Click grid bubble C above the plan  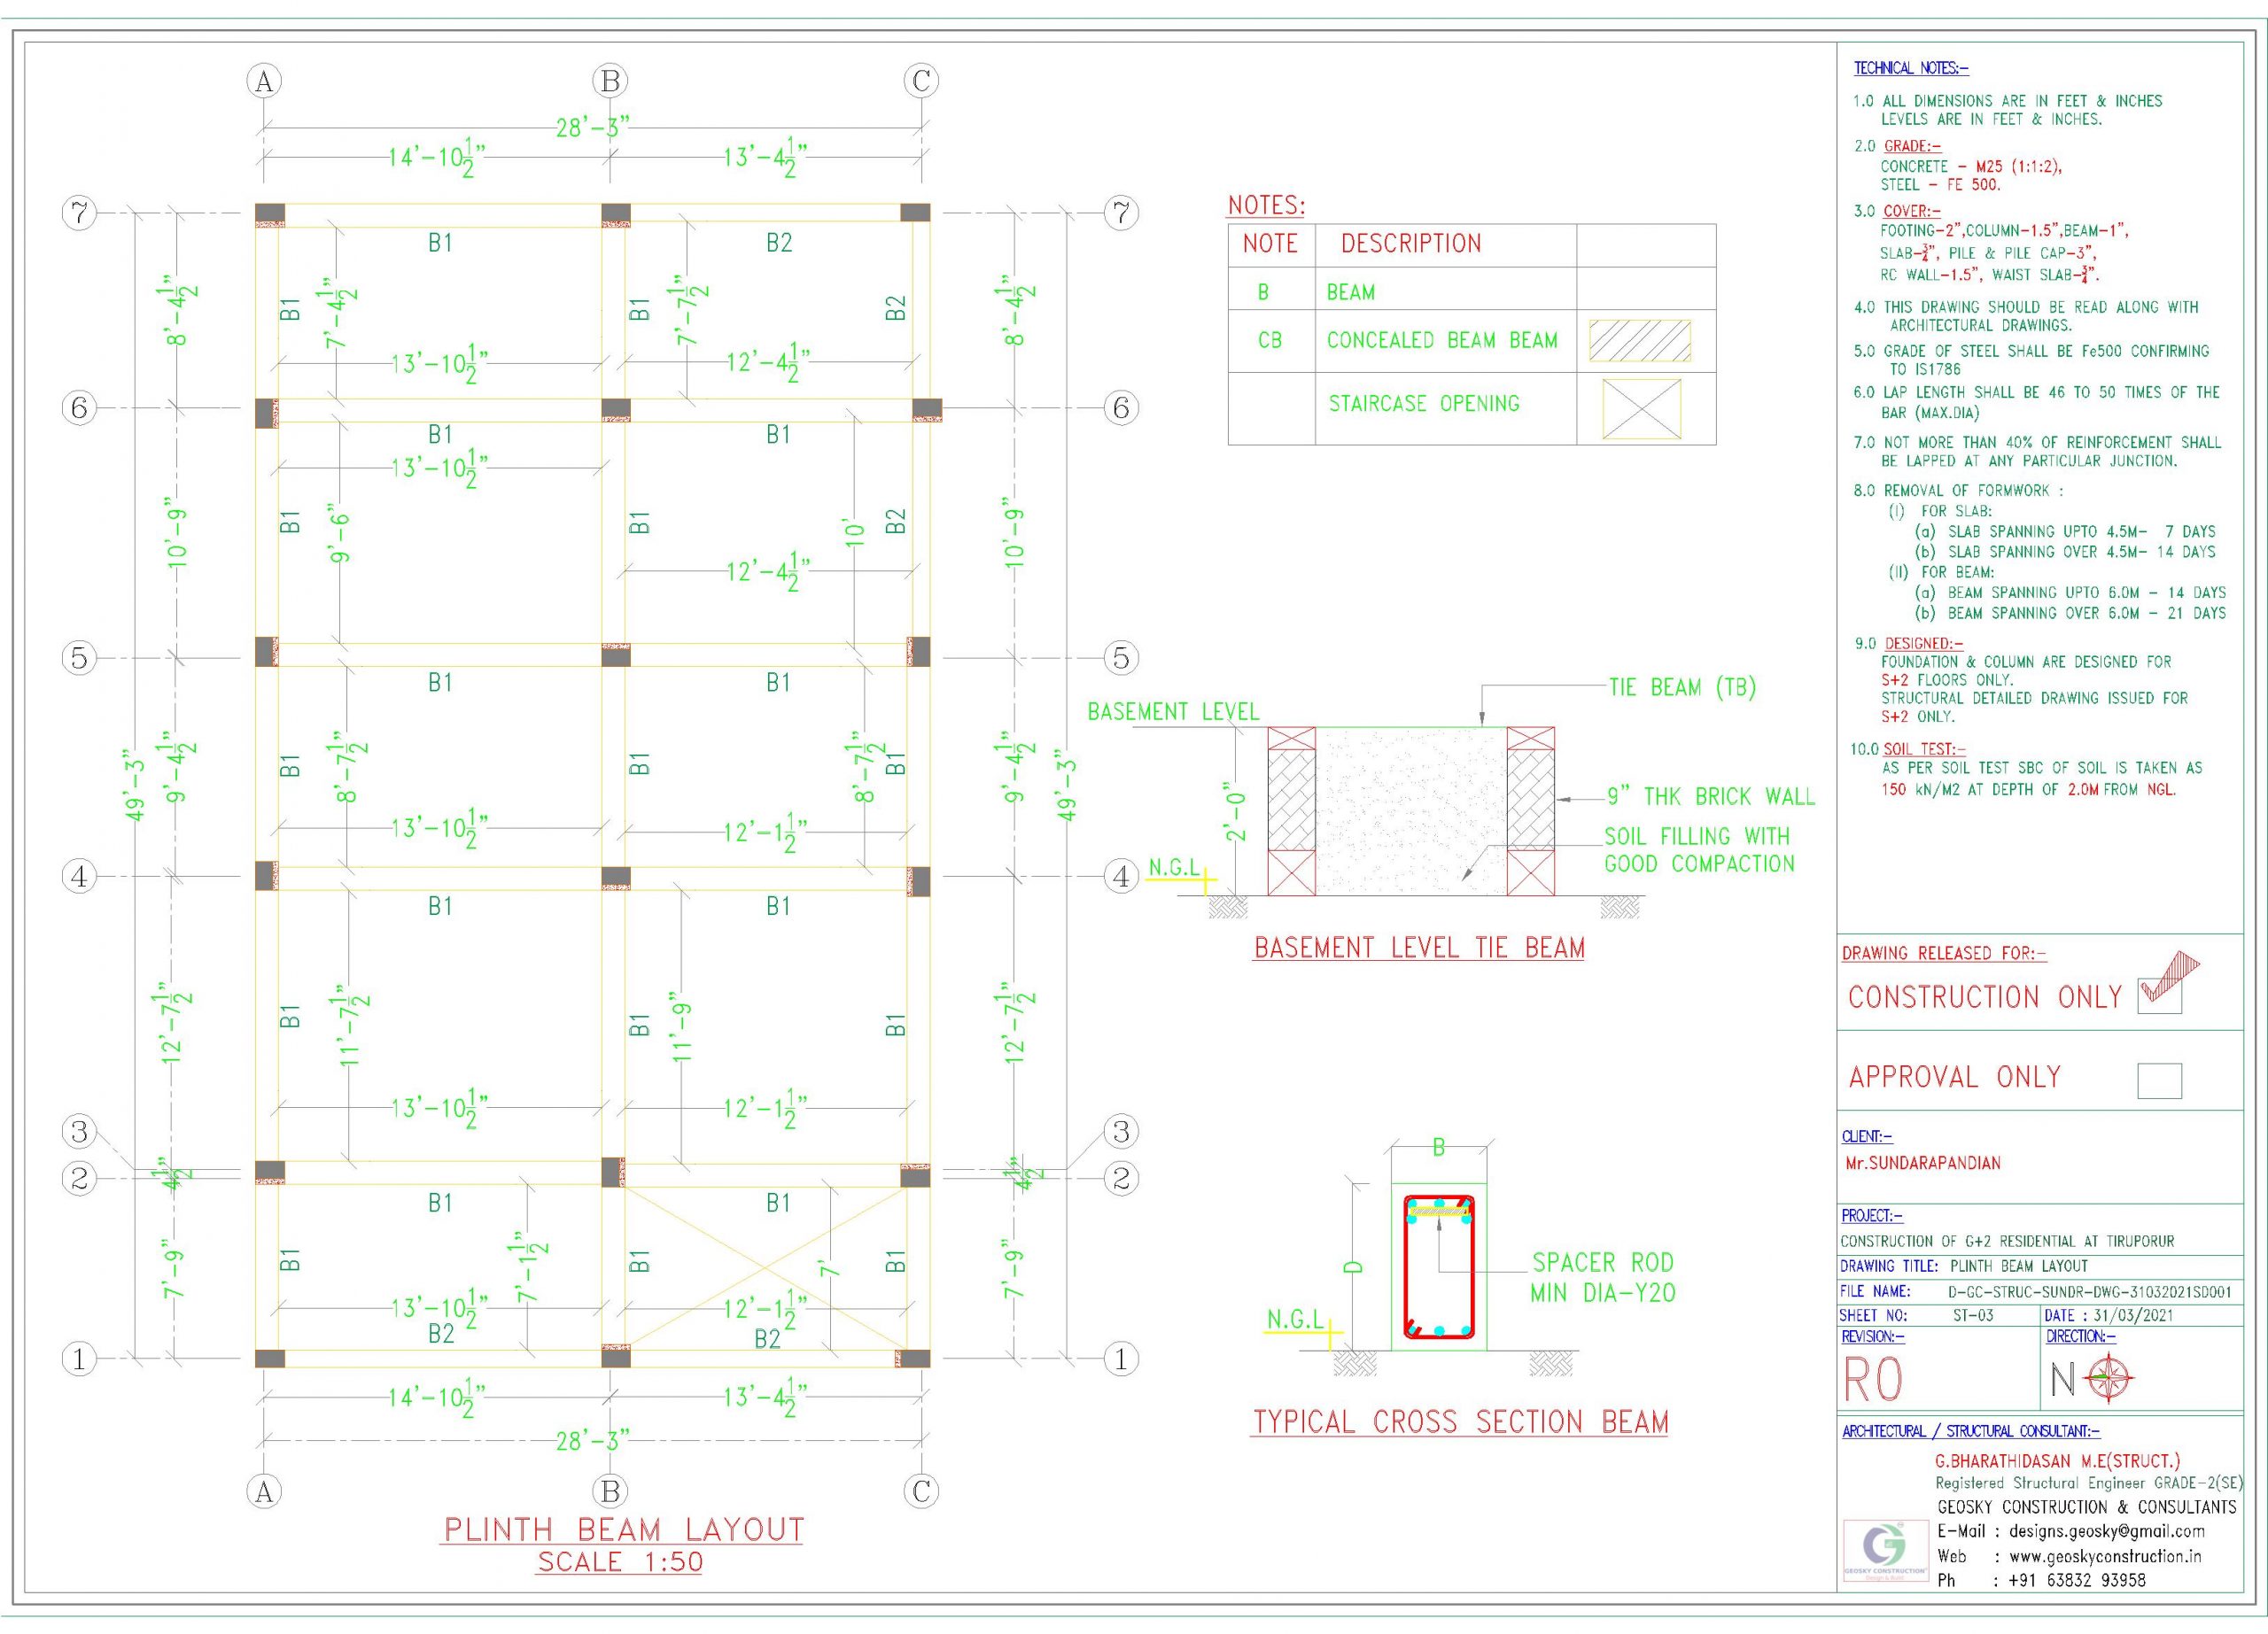click(x=921, y=81)
